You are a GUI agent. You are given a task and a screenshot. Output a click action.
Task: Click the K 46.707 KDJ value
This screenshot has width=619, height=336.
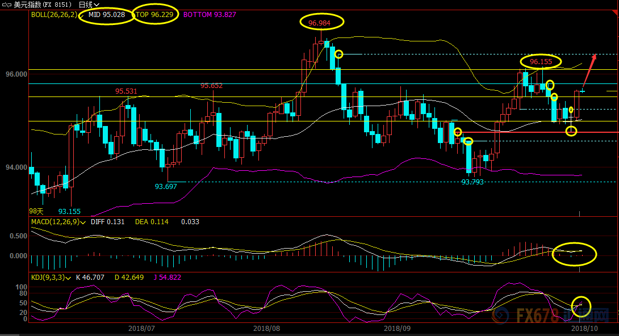click(90, 278)
